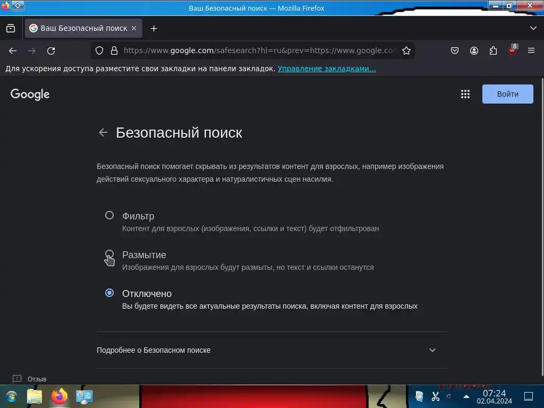The height and width of the screenshot is (408, 544).
Task: Show site security padlock info
Action: tap(114, 50)
